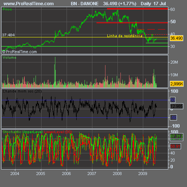Click the www.ProRealTime.com header link

pyautogui.click(x=28, y=4)
